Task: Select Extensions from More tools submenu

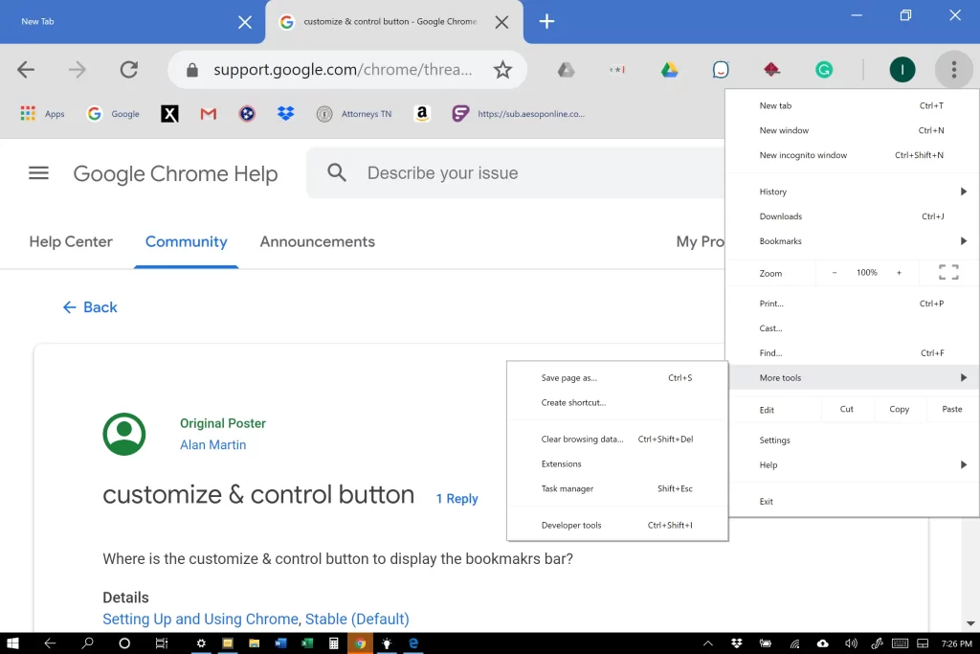Action: 562,464
